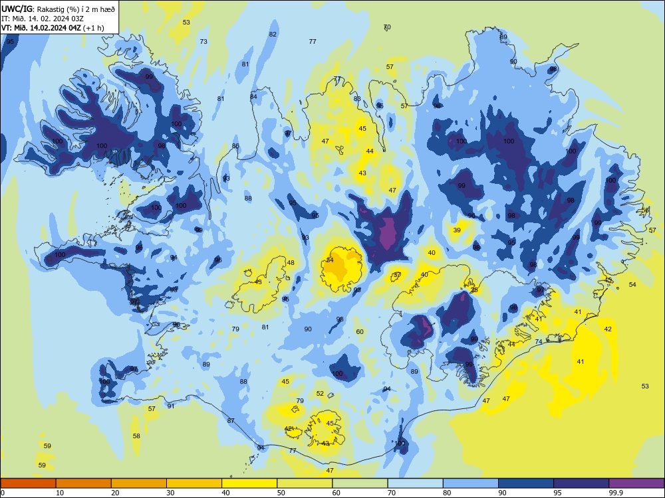The image size is (665, 498).
Task: Click the light blue 80–90 legend swatch
Action: pyautogui.click(x=471, y=483)
